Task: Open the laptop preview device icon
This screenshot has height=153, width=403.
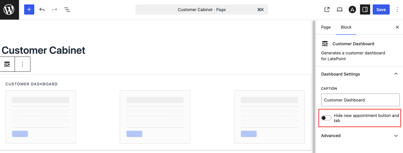Action: pyautogui.click(x=340, y=9)
